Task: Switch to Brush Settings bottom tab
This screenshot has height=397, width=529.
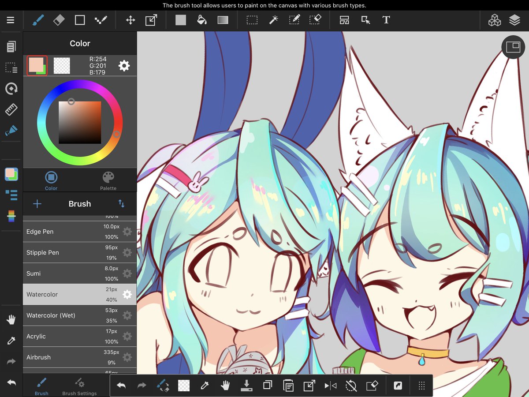Action: 79,386
